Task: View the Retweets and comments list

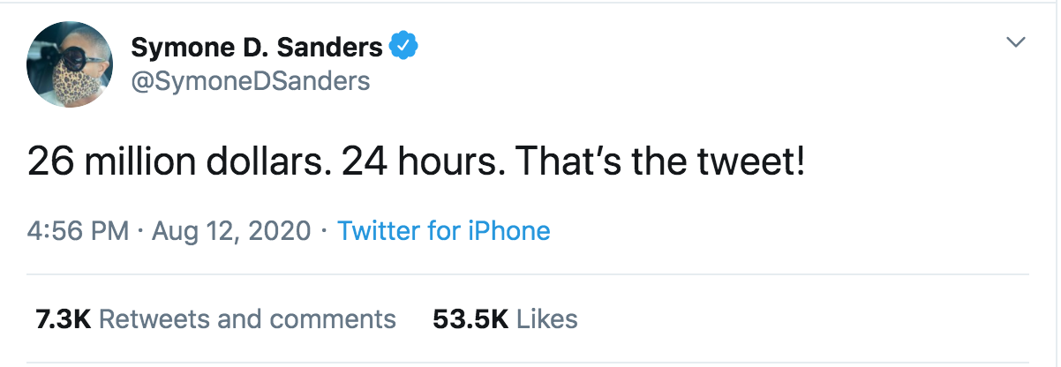Action: (247, 318)
